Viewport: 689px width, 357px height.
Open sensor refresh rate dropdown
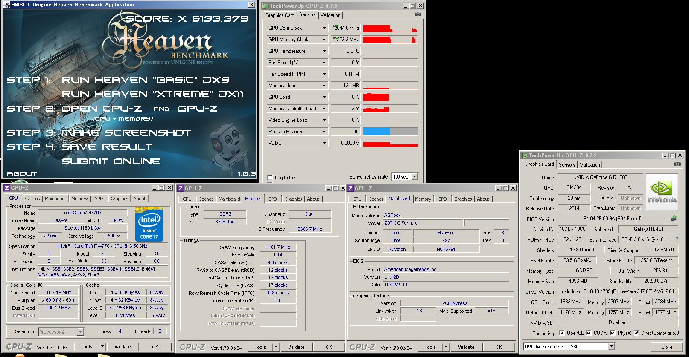tap(415, 177)
